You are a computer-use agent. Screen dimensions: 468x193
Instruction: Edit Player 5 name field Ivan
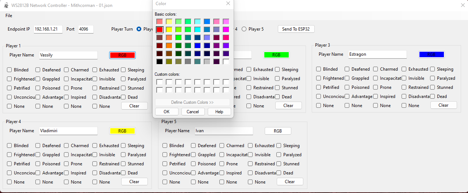(224, 131)
